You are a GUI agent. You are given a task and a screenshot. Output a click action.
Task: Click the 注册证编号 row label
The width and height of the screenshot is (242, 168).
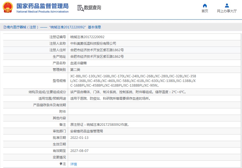coord(57,37)
